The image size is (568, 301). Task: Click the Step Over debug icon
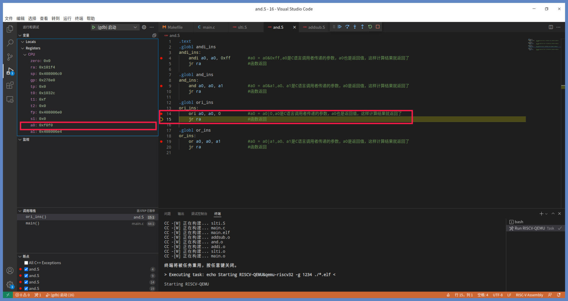point(347,27)
